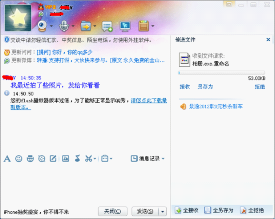The width and height of the screenshot is (275, 219).
Task: Start a video call with webcam icon
Action: [42, 26]
